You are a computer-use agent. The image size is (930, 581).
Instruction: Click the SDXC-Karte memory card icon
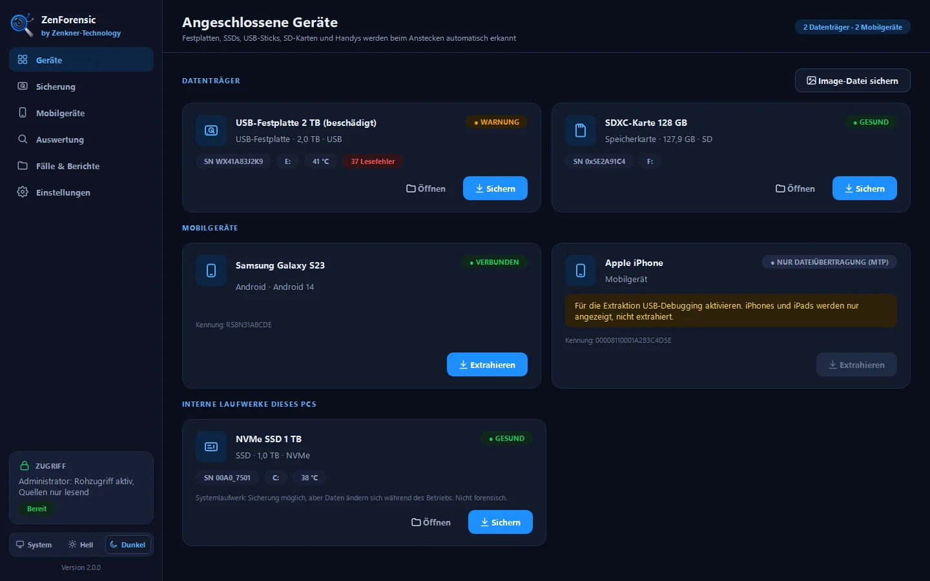pyautogui.click(x=581, y=130)
